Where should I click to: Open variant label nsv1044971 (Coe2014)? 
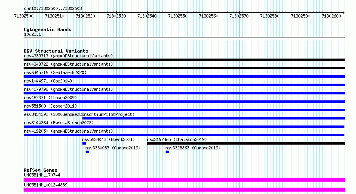point(48,81)
